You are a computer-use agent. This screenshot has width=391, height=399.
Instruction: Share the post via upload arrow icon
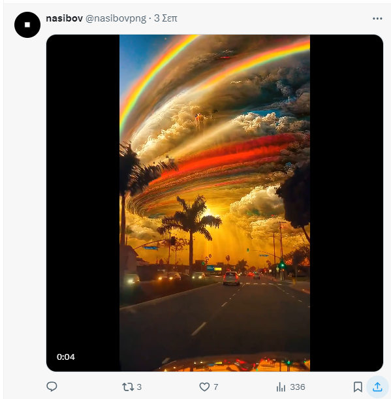377,387
